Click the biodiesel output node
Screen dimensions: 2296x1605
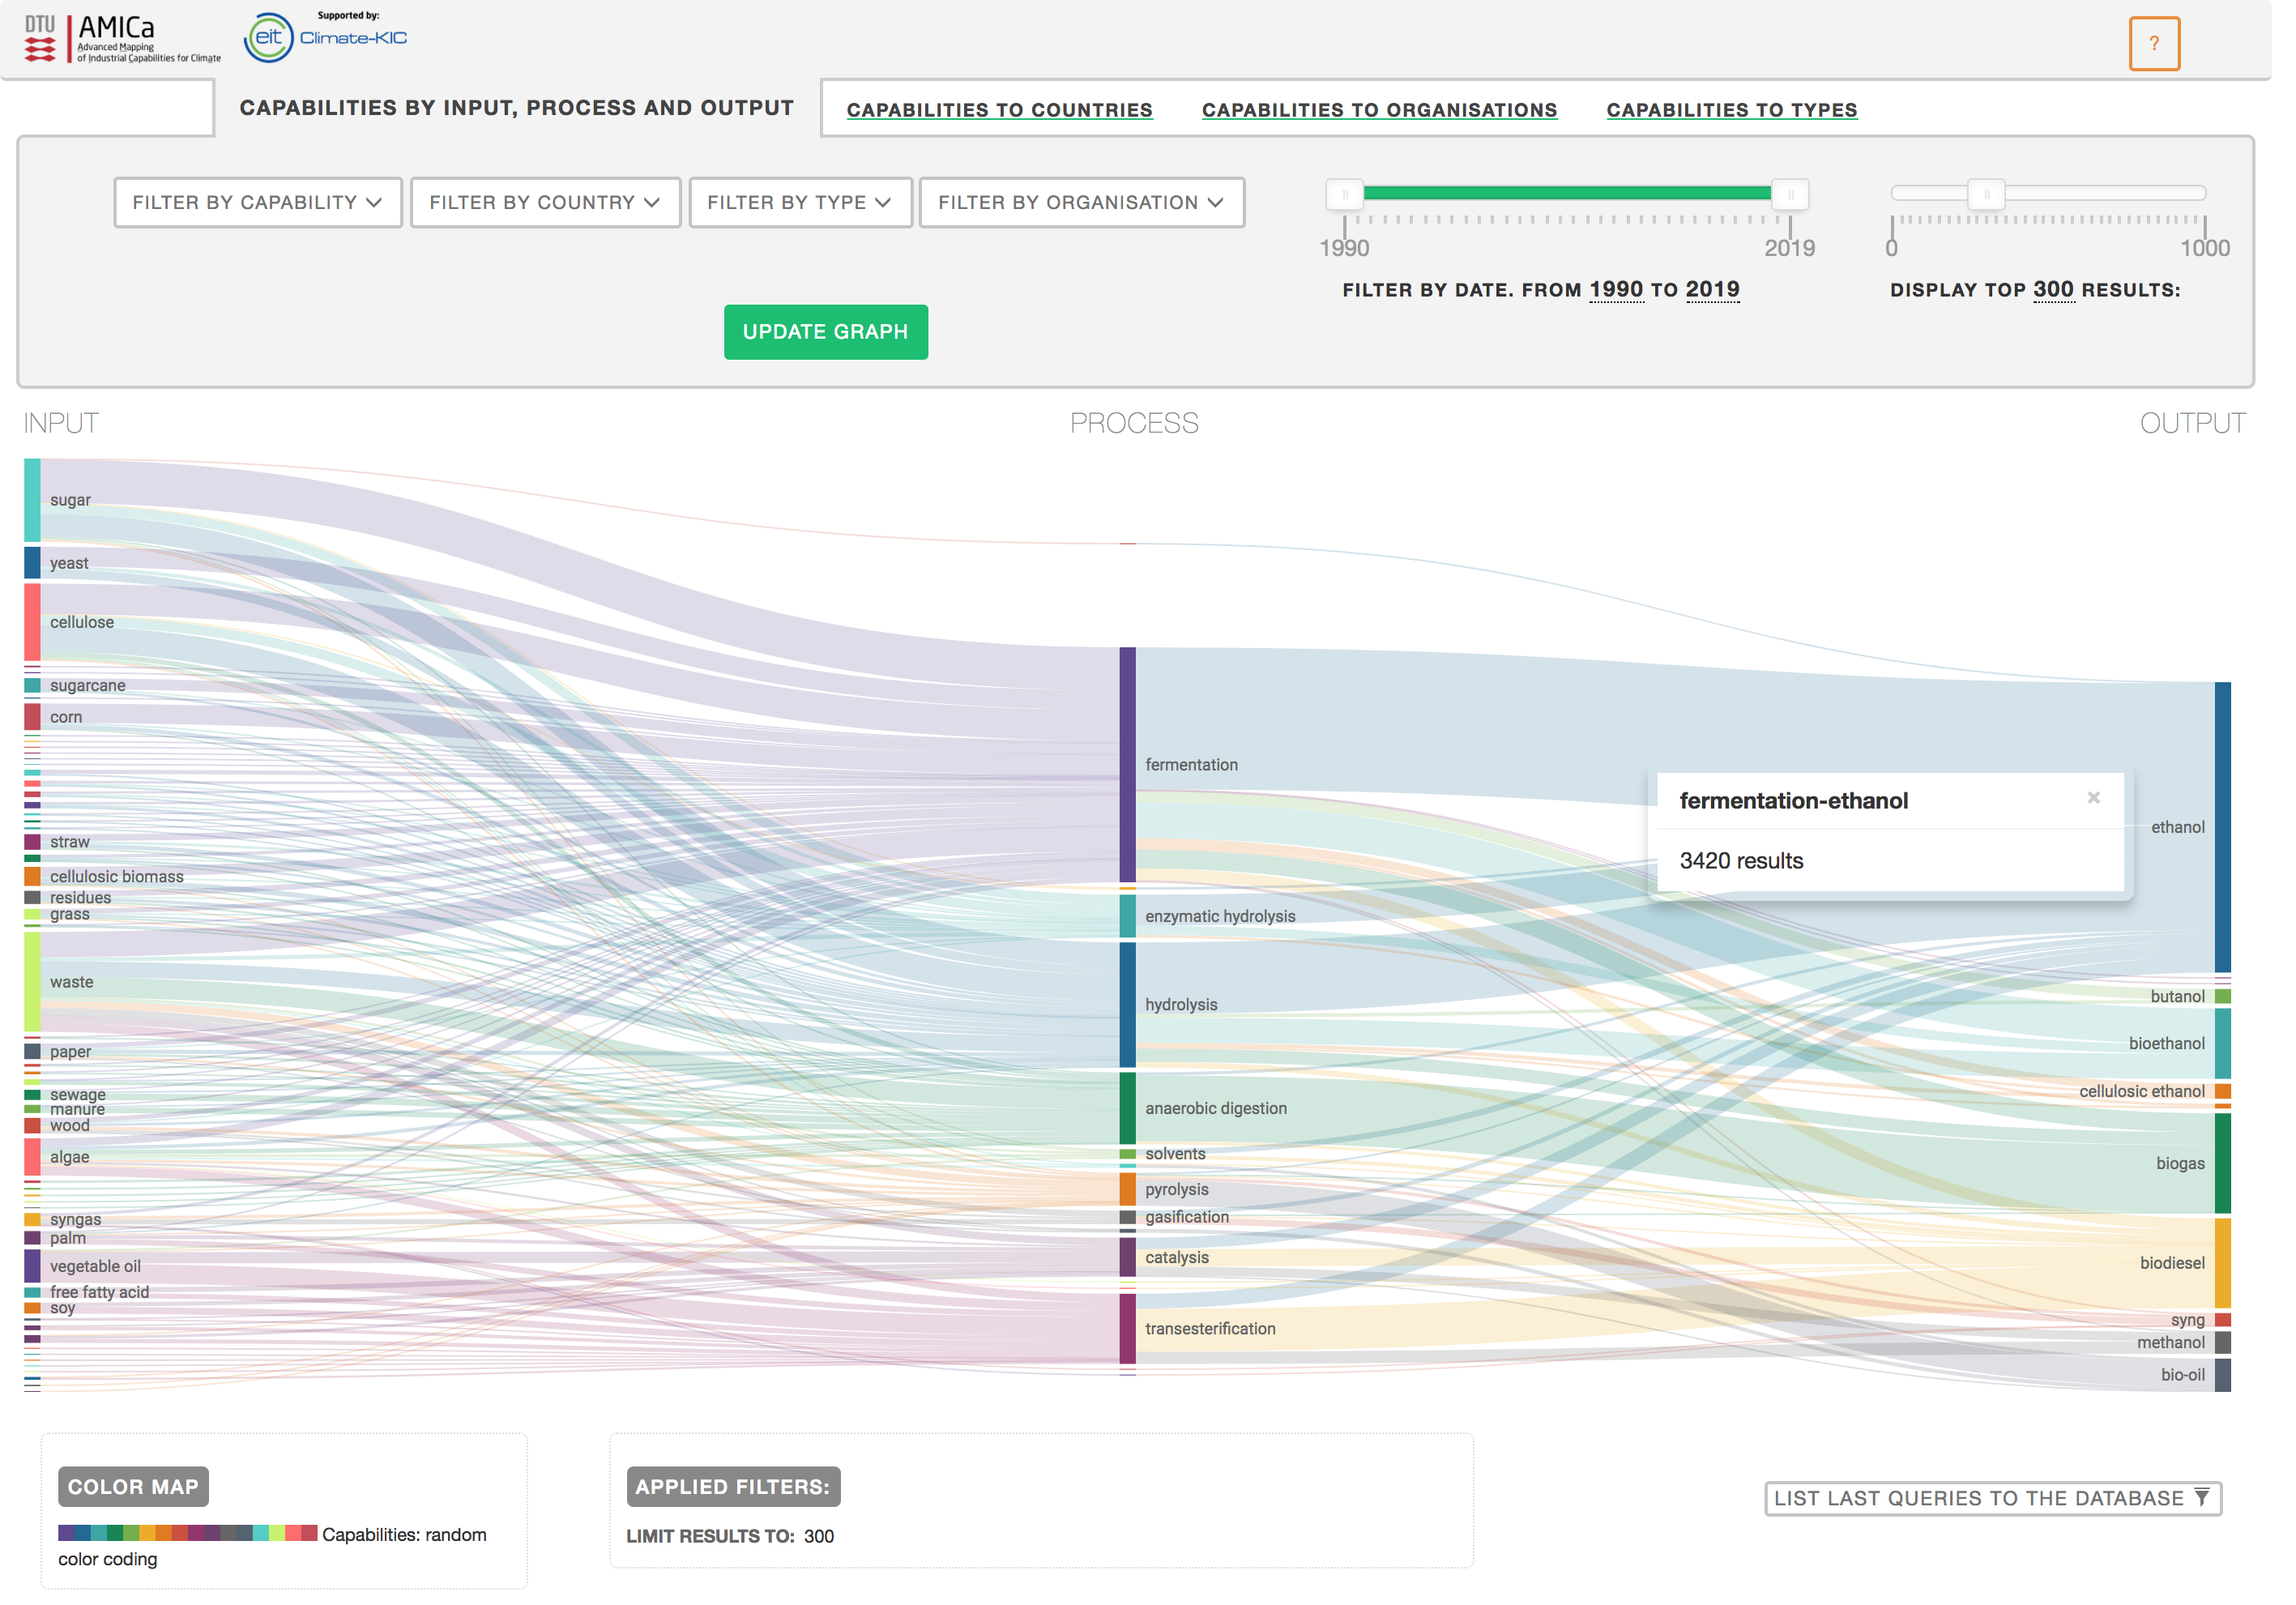click(2246, 1276)
